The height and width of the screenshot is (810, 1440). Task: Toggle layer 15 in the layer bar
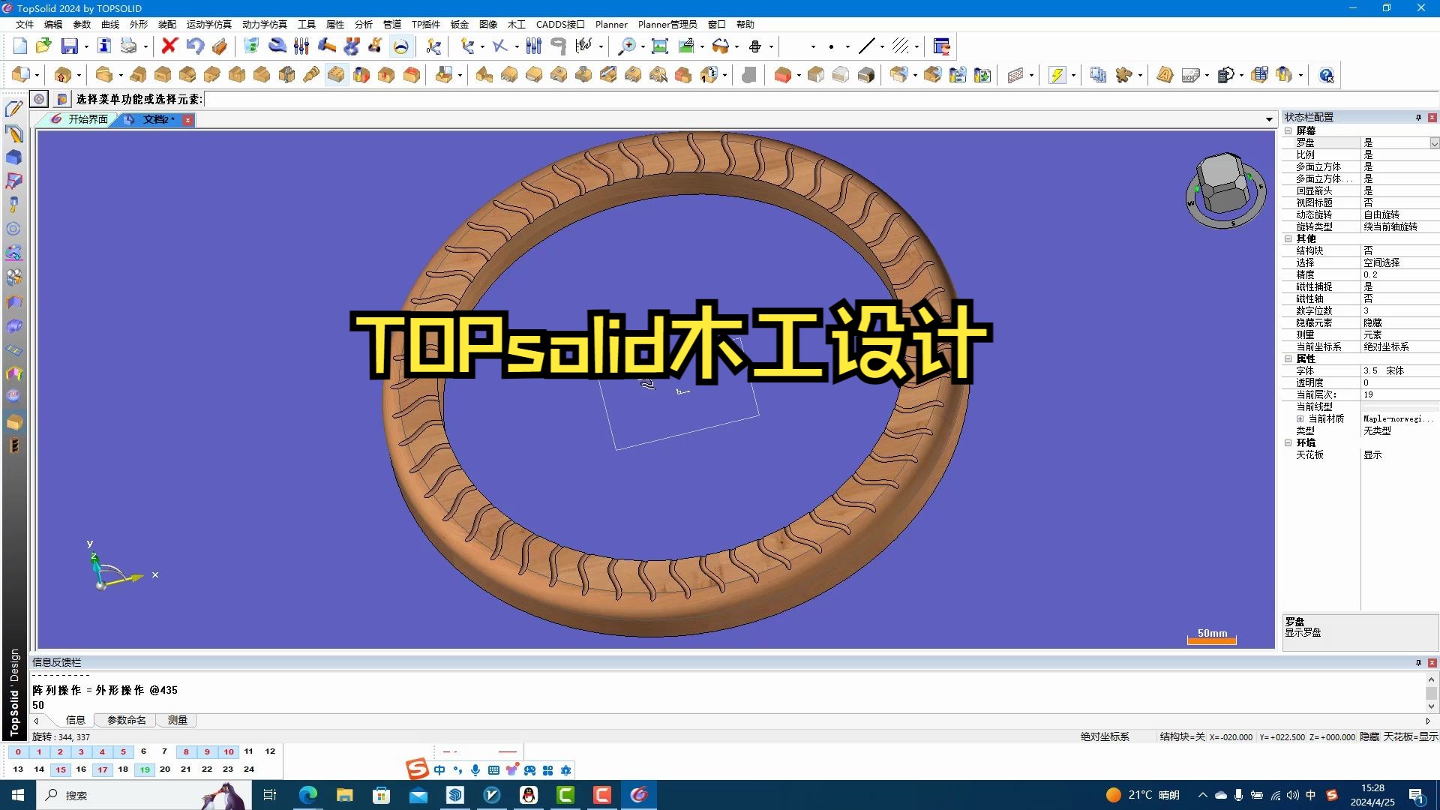(x=61, y=769)
